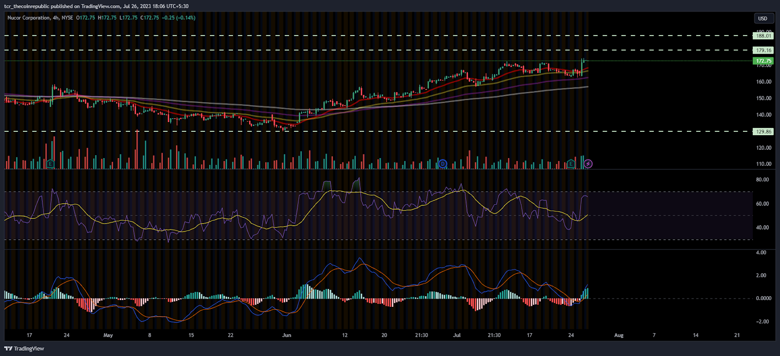This screenshot has width=780, height=356.
Task: Click the low value L172.75
Action: (x=128, y=18)
